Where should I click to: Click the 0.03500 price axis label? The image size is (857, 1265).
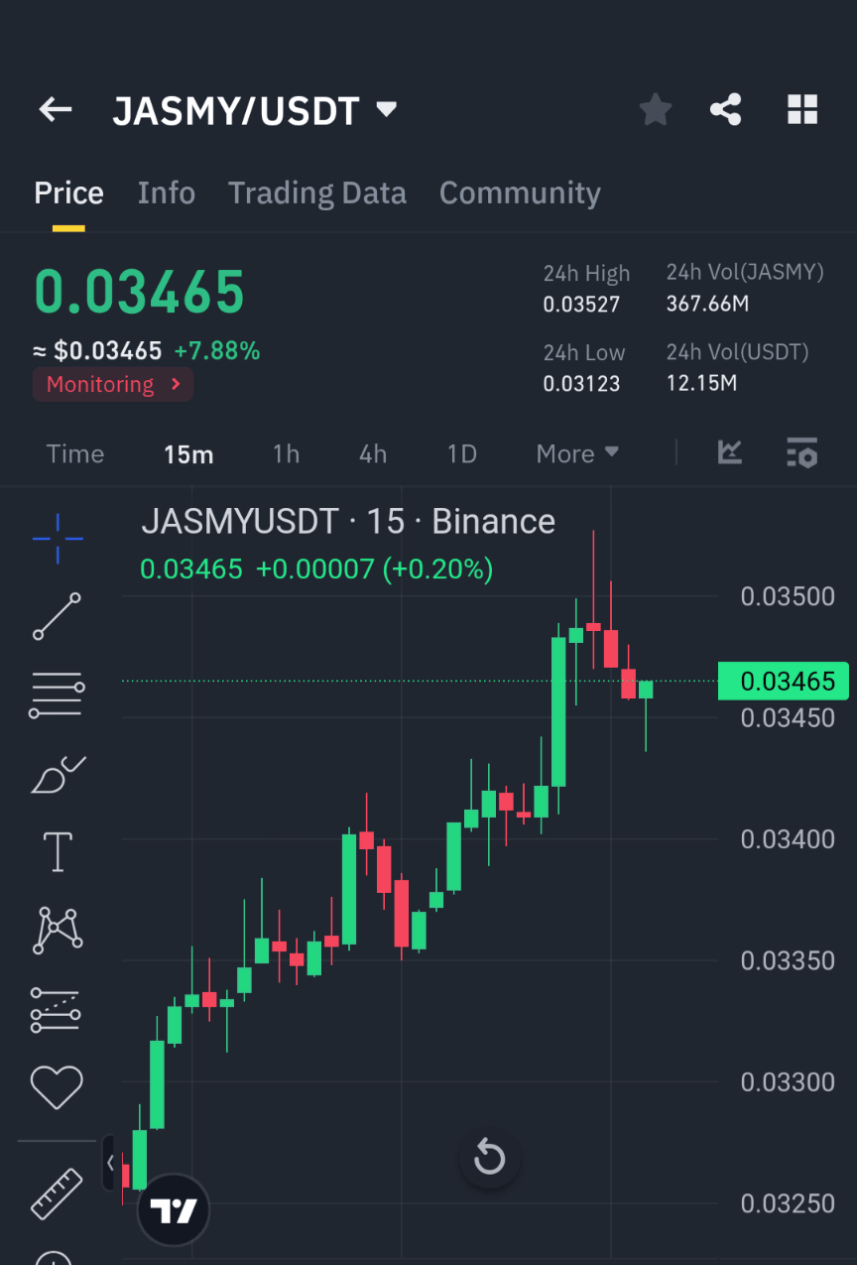coord(789,596)
